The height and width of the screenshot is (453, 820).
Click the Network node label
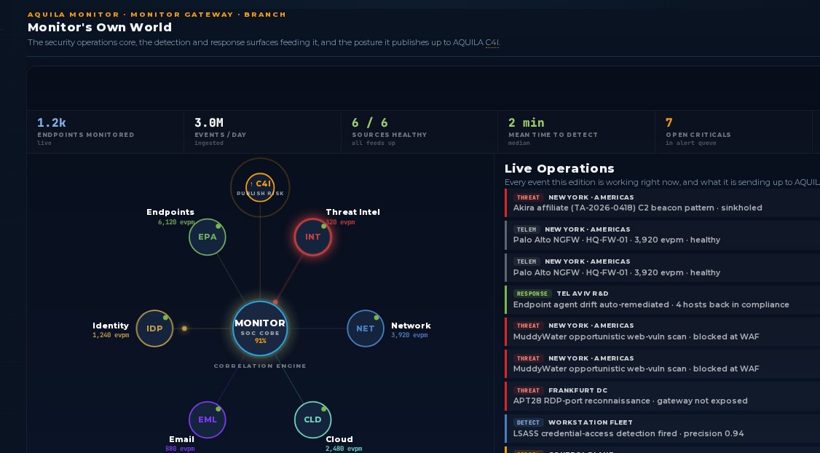pos(411,326)
